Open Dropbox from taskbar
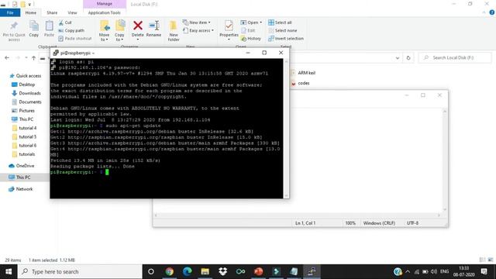The image size is (496, 279). pos(222,271)
